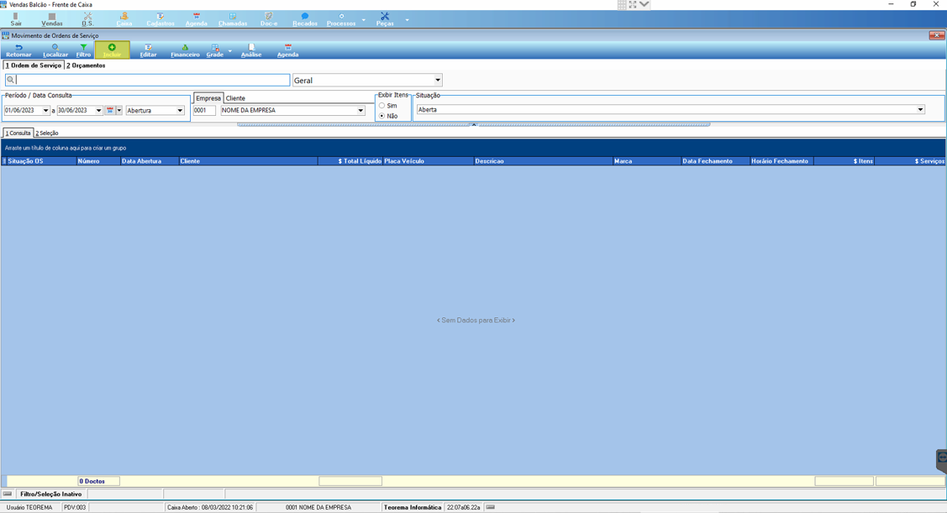
Task: Click Incluir to add a service order
Action: tap(112, 50)
